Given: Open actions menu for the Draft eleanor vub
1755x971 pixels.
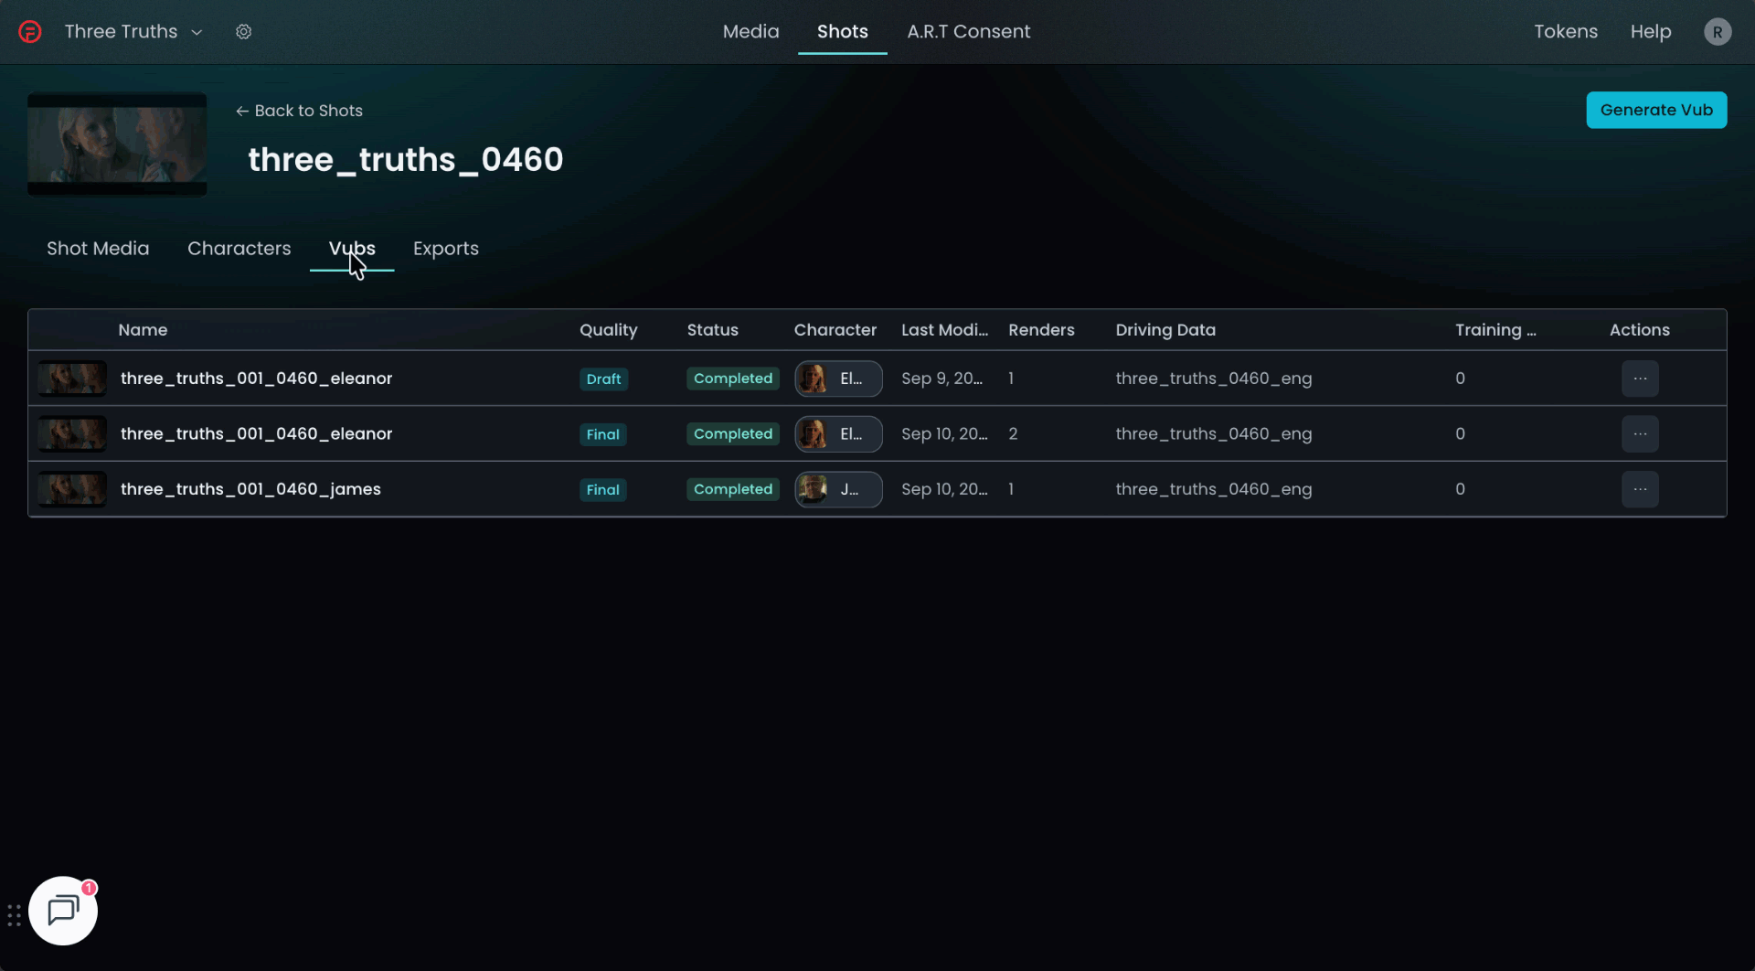Looking at the screenshot, I should coord(1640,379).
